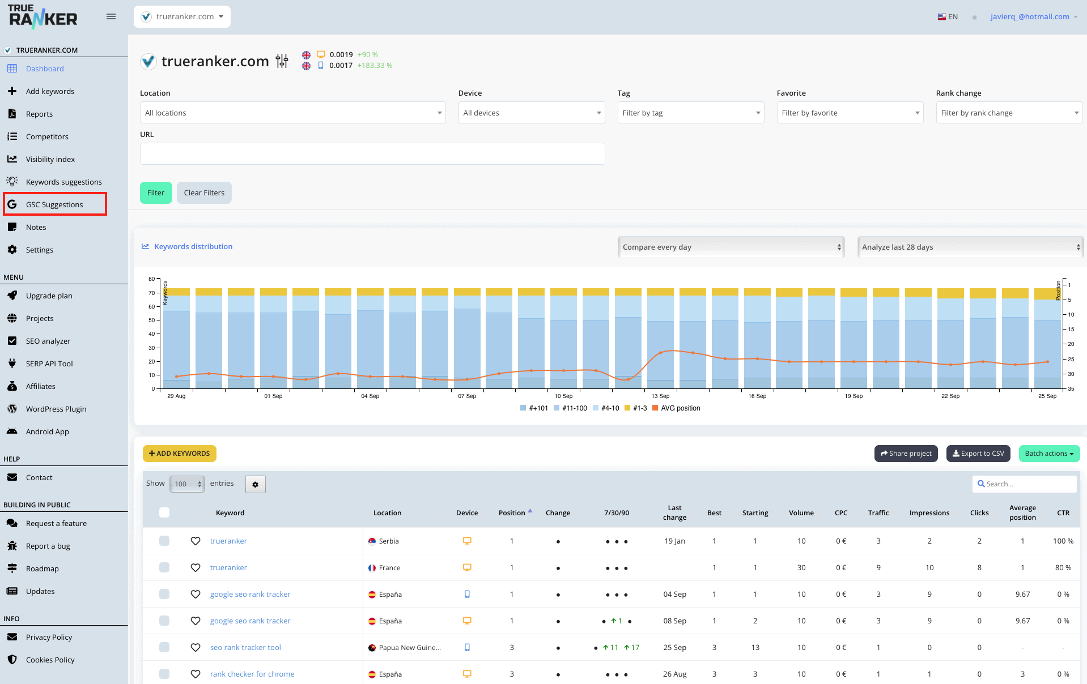
Task: Click the table column settings gear button
Action: 256,484
